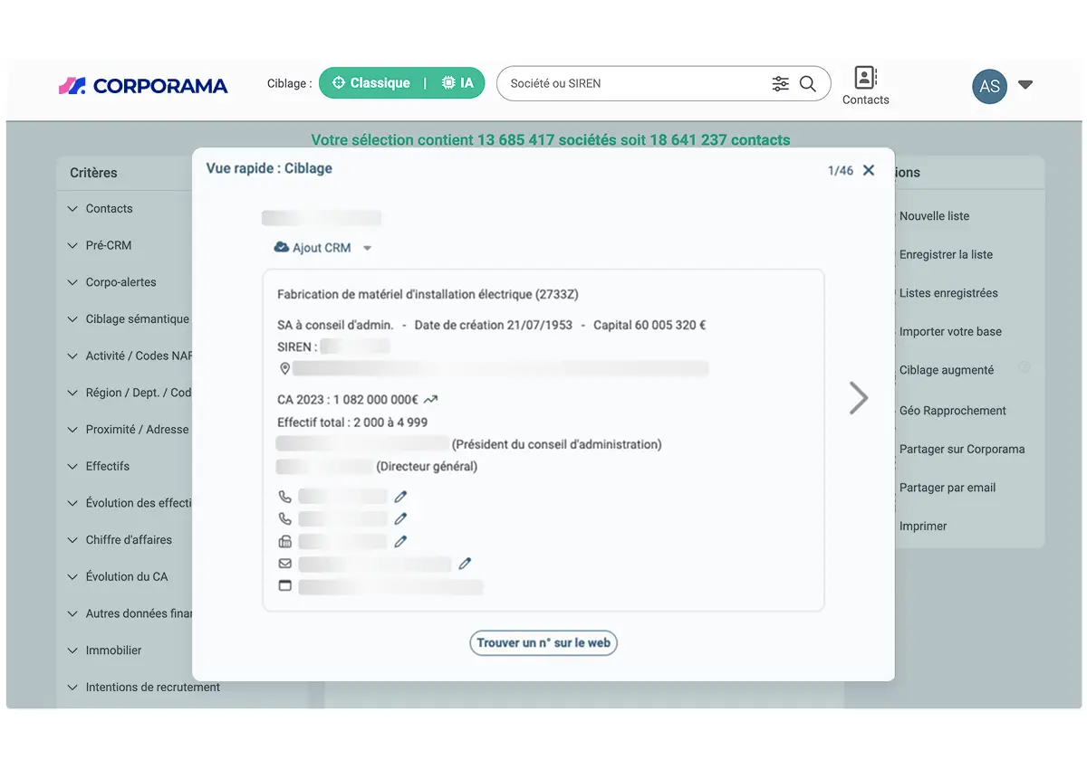Click Importer votre base
1087x769 pixels.
coord(950,332)
